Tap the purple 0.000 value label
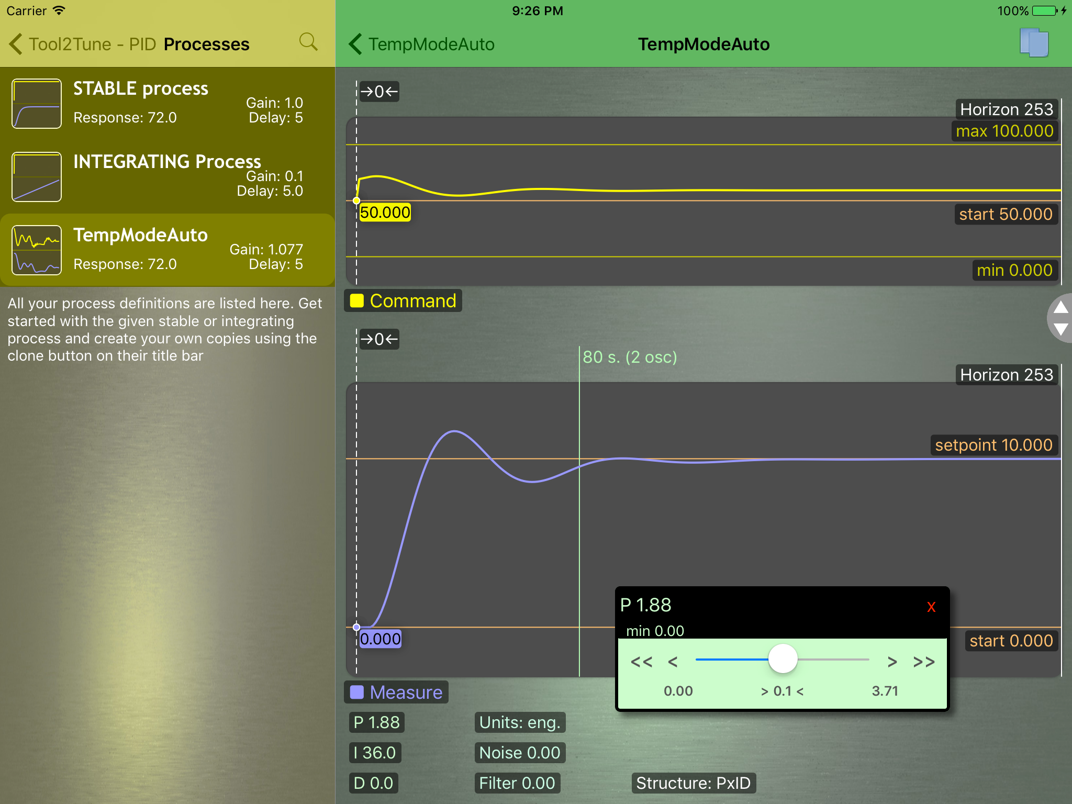The height and width of the screenshot is (804, 1072). pos(381,639)
